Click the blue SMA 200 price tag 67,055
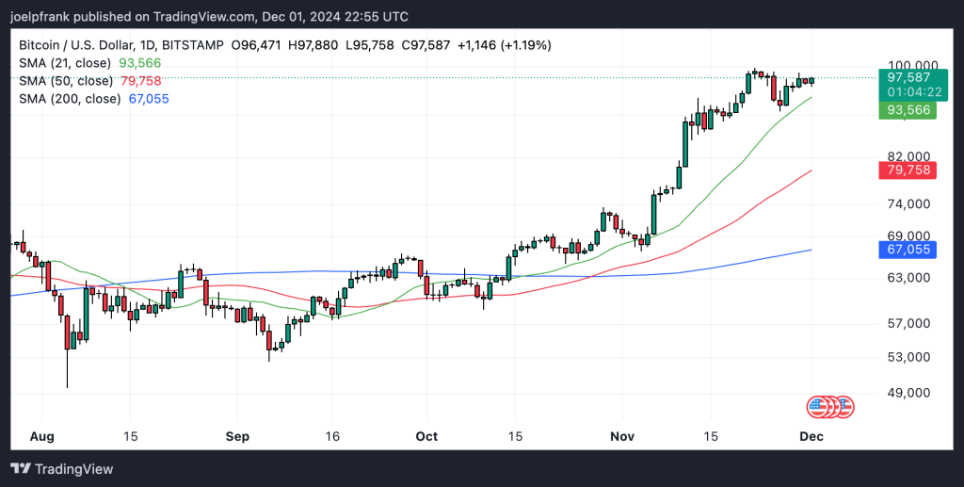The width and height of the screenshot is (964, 487). coord(908,250)
